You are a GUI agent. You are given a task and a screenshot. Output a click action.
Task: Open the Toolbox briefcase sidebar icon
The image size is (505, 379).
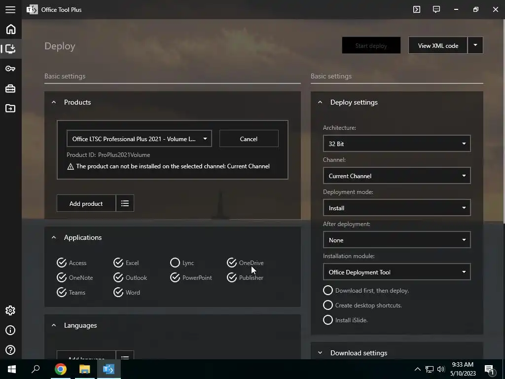11,88
